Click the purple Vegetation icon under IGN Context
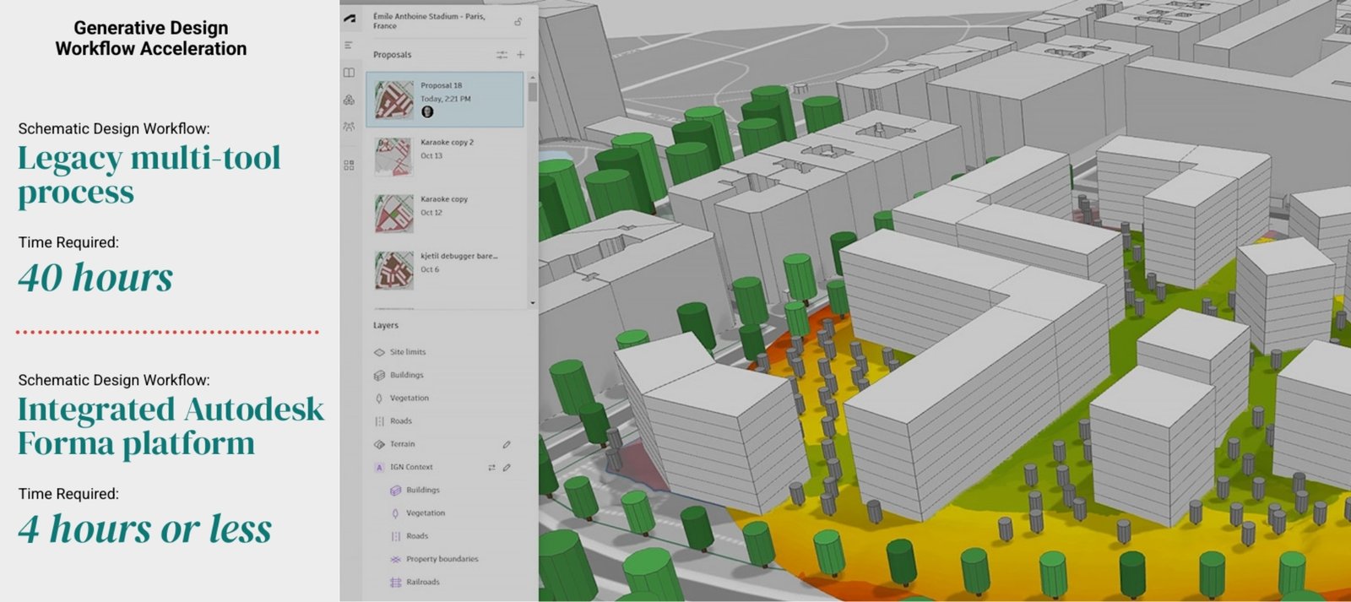This screenshot has width=1351, height=602. 395,513
